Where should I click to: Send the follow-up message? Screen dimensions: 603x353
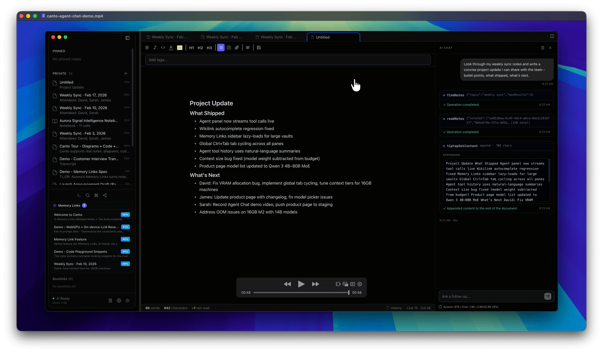pyautogui.click(x=547, y=296)
